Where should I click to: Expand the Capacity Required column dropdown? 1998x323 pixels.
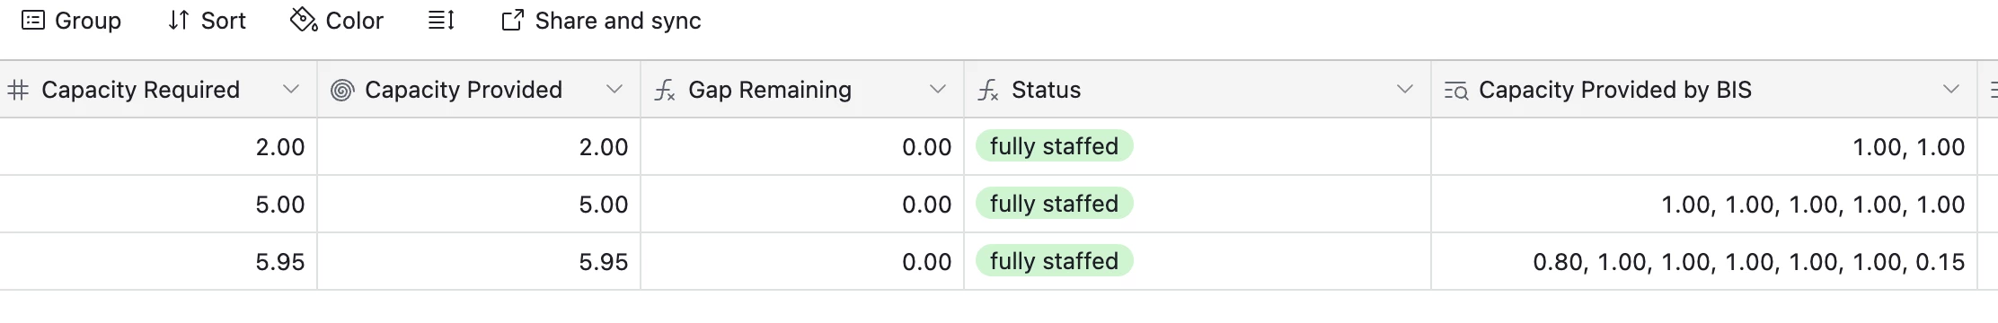pos(290,89)
